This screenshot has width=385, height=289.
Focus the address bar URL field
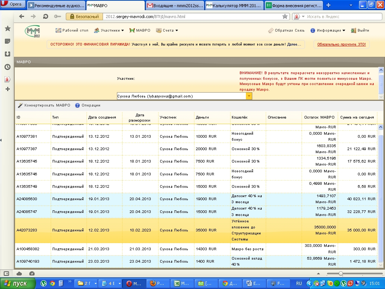(x=191, y=17)
